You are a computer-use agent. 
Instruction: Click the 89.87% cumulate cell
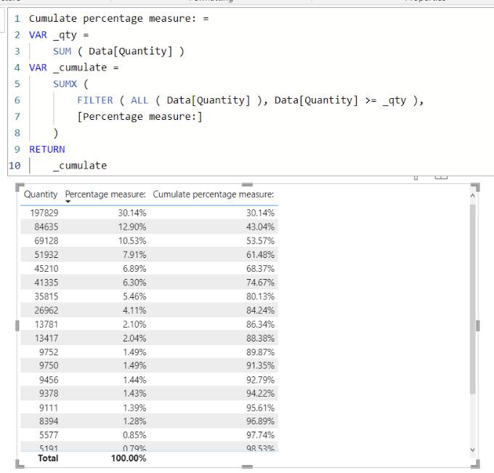click(x=260, y=352)
